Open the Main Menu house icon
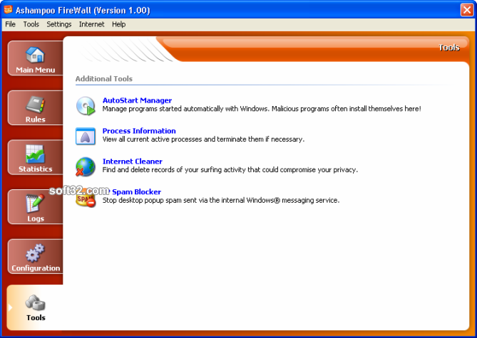Viewport: 477px width, 338px height. [x=35, y=55]
